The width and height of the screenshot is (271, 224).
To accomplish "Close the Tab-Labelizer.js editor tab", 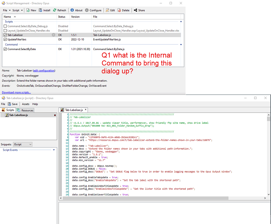I will click(85, 110).
